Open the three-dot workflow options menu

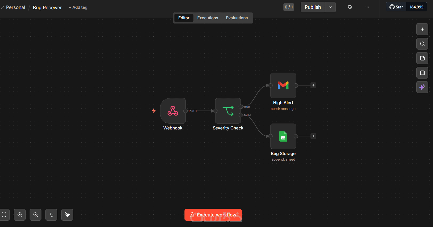367,7
